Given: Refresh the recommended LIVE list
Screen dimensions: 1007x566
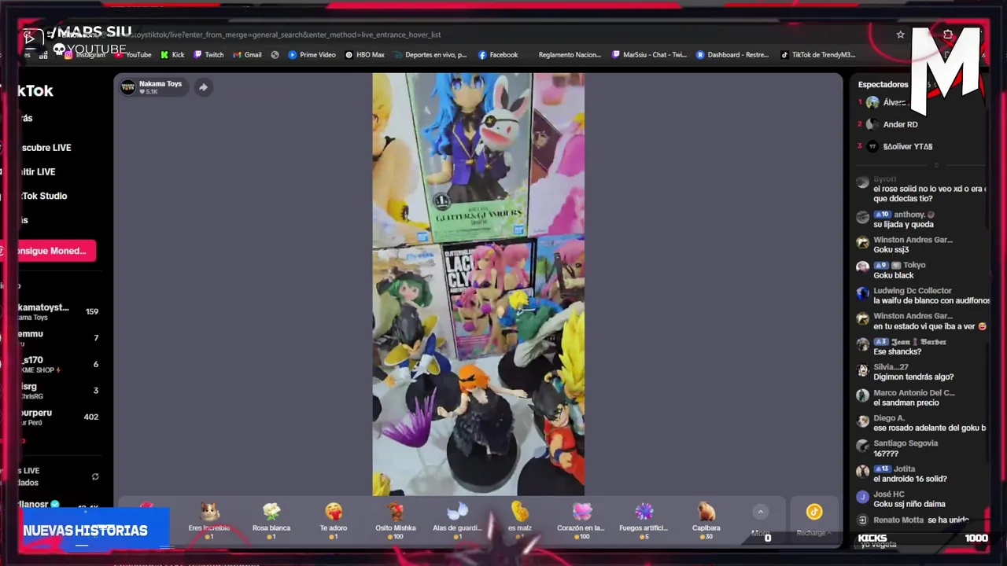Looking at the screenshot, I should pos(95,477).
